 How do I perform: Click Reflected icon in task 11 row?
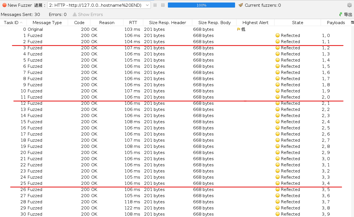pyautogui.click(x=278, y=97)
